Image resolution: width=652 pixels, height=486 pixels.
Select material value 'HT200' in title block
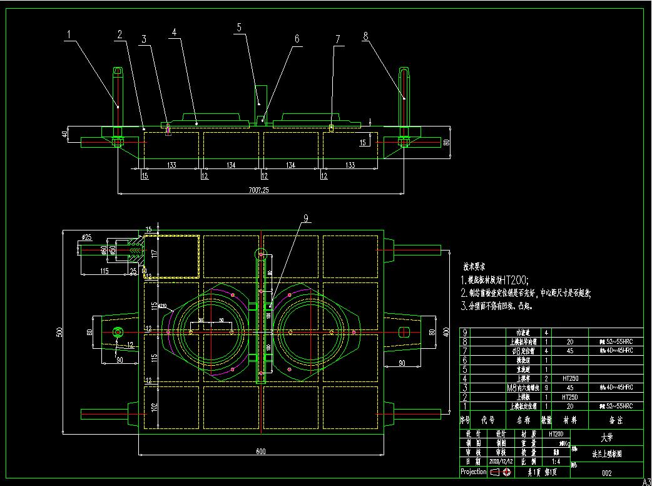tap(556, 434)
